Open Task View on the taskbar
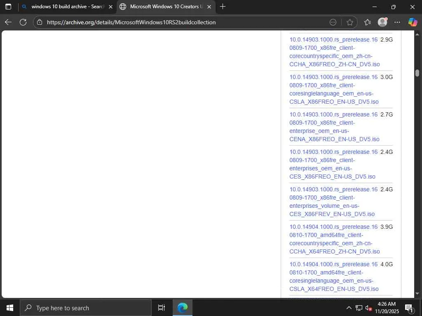422x316 pixels. coord(161,308)
